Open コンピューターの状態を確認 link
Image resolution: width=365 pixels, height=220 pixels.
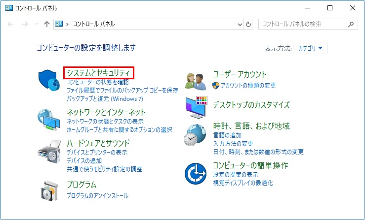97,82
